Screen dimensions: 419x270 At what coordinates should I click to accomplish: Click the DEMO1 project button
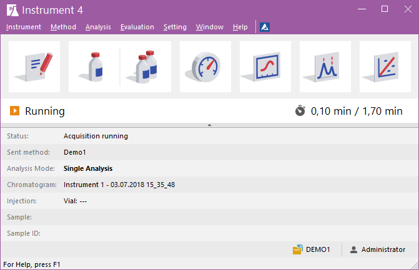pyautogui.click(x=311, y=249)
